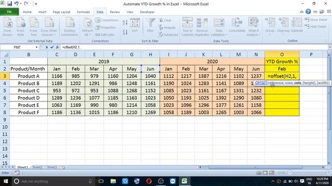Switch to Sheet2 worksheet tab
The height and width of the screenshot is (186, 332).
(x=37, y=167)
